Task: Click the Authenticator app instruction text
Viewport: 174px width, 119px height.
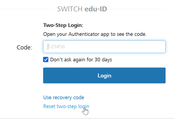Action: pos(95,34)
